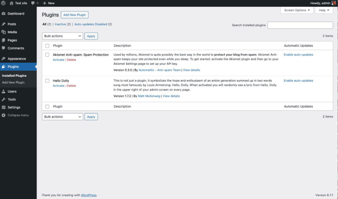The height and width of the screenshot is (199, 338).
Task: Expand the Screen Options panel
Action: (297, 10)
